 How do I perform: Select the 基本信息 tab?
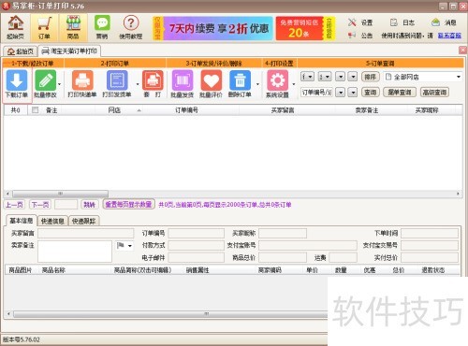click(x=22, y=221)
